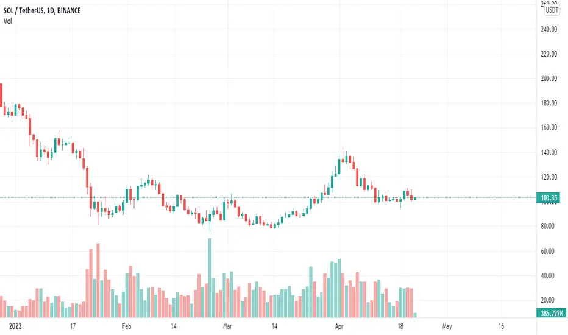This screenshot has width=568, height=335.
Task: Click the tallest red volume bar in January
Action: (98, 280)
